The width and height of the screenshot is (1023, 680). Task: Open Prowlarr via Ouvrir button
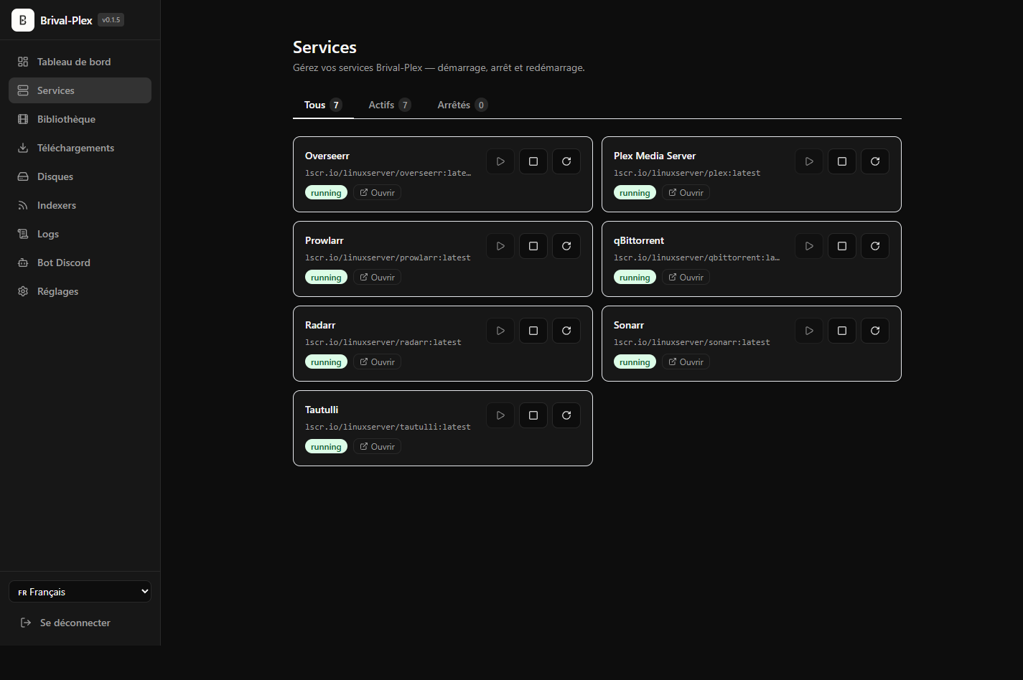pyautogui.click(x=377, y=278)
